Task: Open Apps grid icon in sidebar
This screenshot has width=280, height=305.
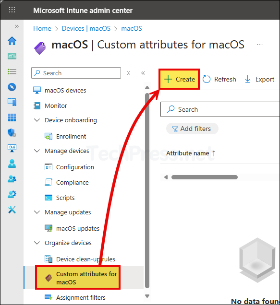Action: pyautogui.click(x=12, y=117)
